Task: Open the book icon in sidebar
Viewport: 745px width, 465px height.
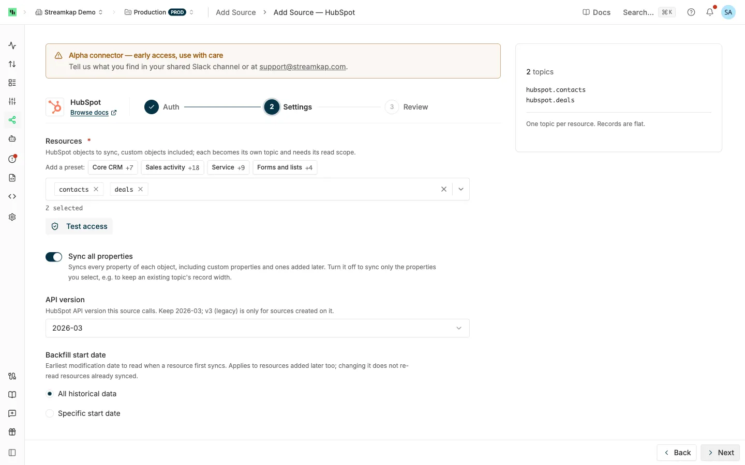Action: point(12,395)
